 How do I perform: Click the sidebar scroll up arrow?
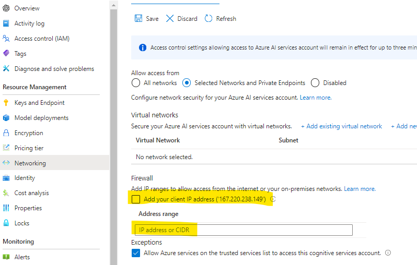point(113,5)
